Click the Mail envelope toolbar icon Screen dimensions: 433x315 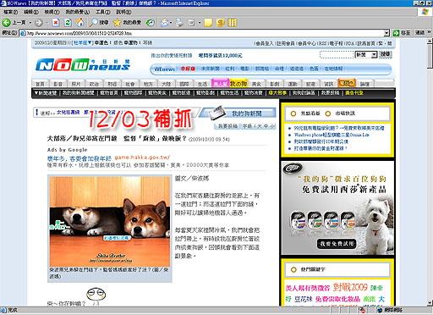click(x=165, y=23)
